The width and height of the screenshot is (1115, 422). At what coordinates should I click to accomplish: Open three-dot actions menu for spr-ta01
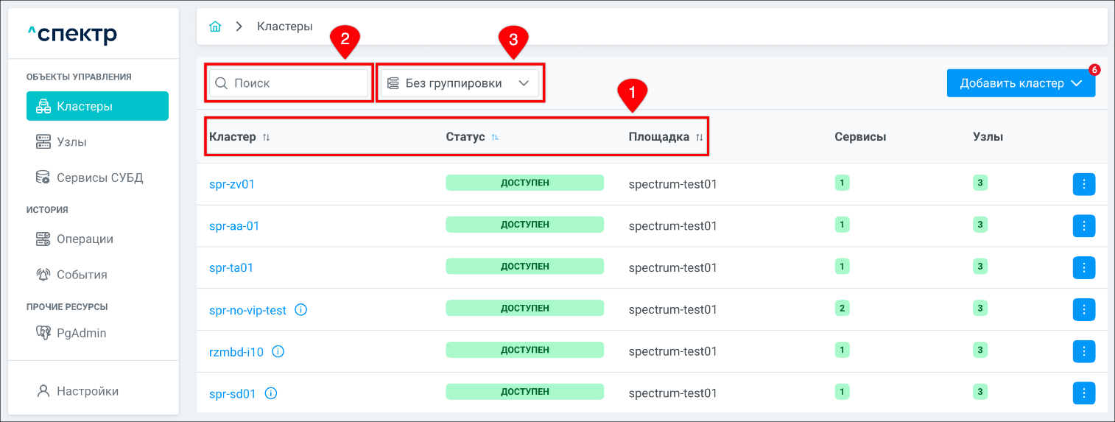point(1083,267)
